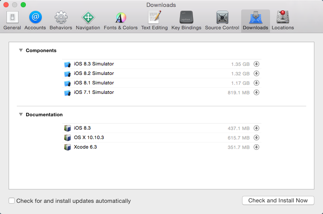Click the iOS 8.2 Simulator component icon
Viewport: 323px width, 214px height.
pos(67,74)
